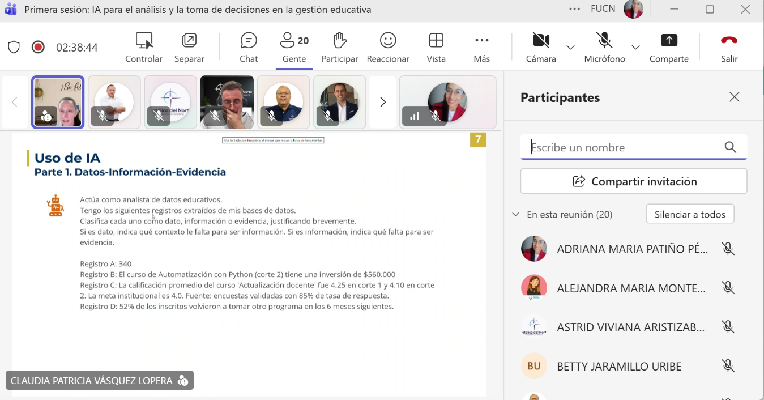Click the CLAUDIA PATRICIA VÁSQUEZ LOPERA presenter label
Image resolution: width=764 pixels, height=400 pixels.
pyautogui.click(x=100, y=380)
